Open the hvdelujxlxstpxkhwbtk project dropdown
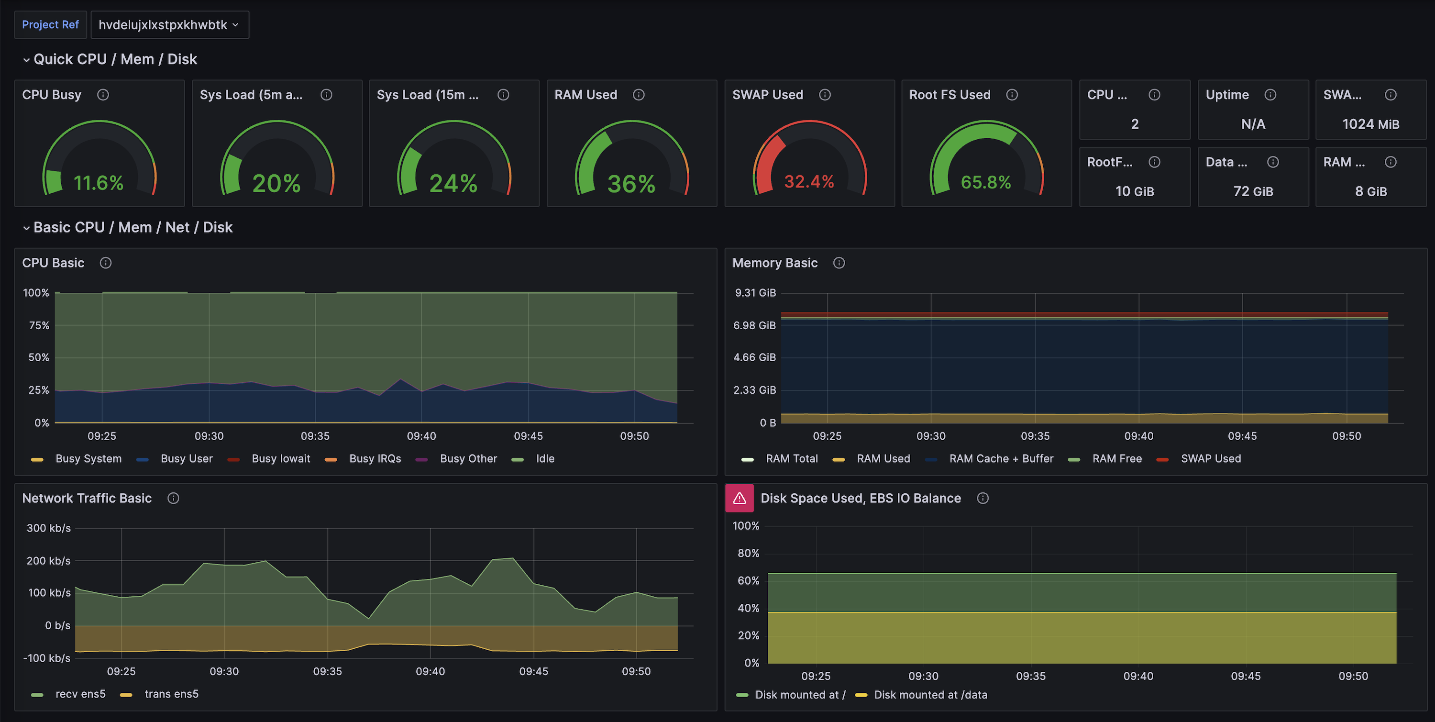The width and height of the screenshot is (1435, 722). 169,24
